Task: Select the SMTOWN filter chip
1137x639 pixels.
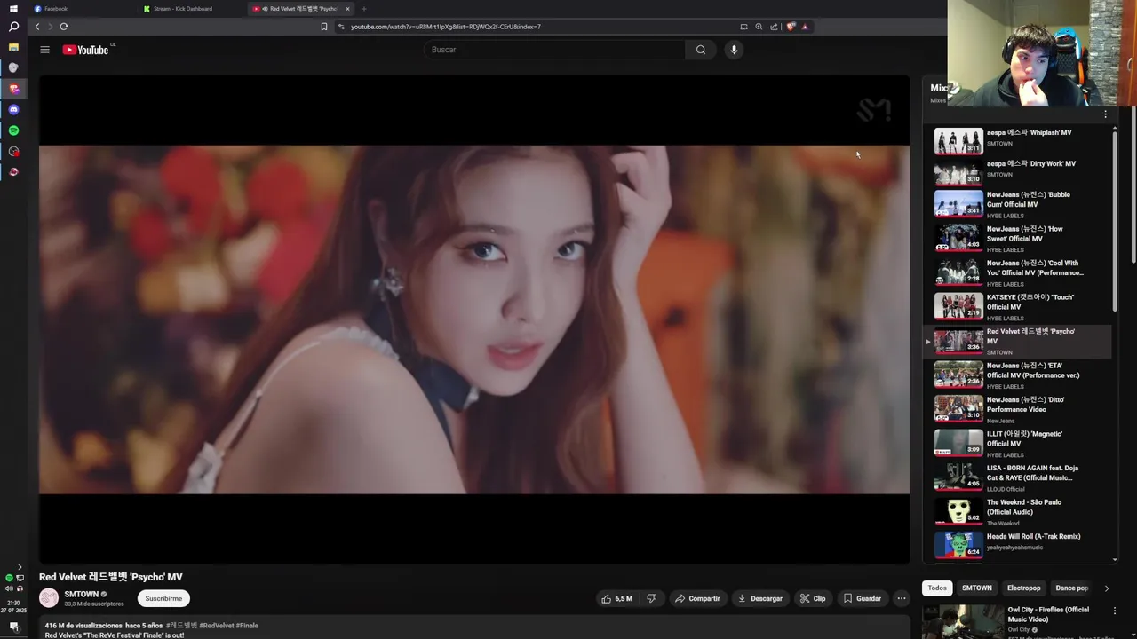Action: point(976,588)
